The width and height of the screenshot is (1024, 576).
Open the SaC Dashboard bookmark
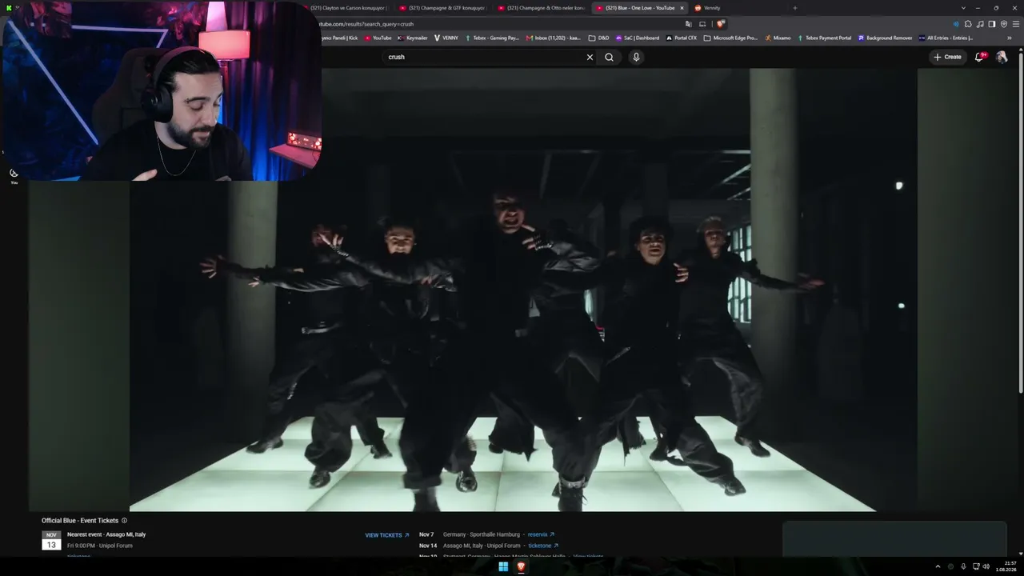pos(637,38)
